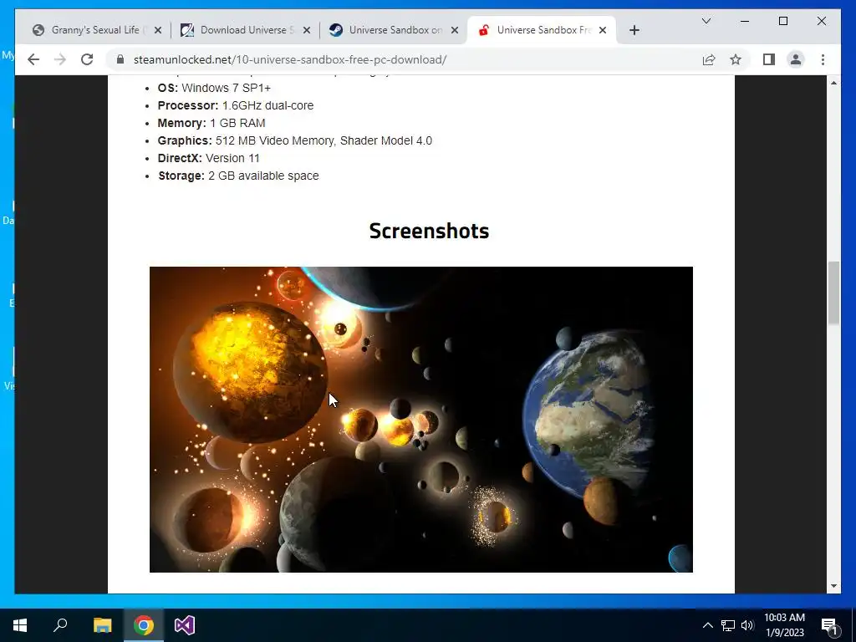
Task: Close the Granny's Sexual Life tab
Action: (158, 30)
